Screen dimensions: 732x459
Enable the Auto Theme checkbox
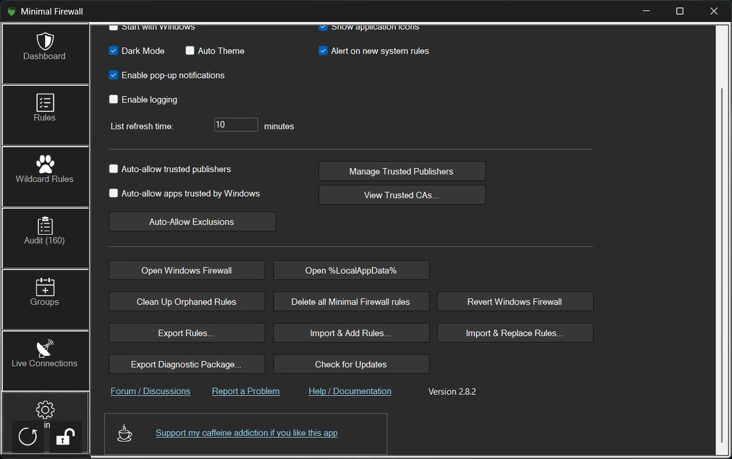click(190, 51)
